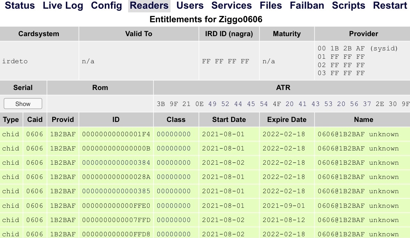Click the Show serial button
The width and height of the screenshot is (410, 238).
tap(23, 104)
